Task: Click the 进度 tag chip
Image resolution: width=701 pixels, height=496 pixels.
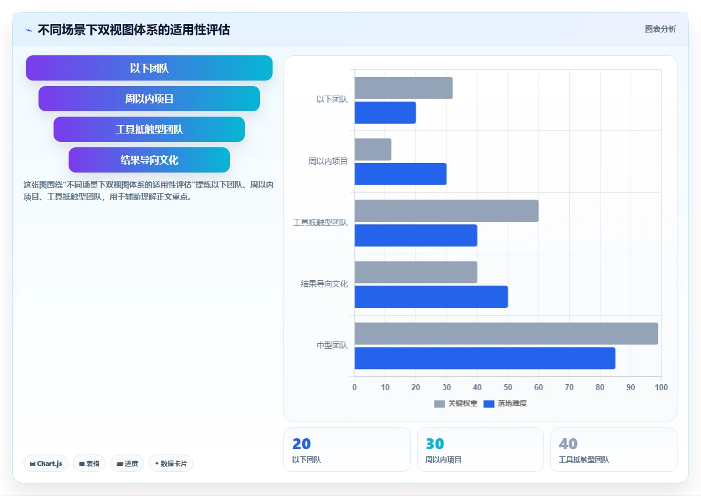Action: [x=127, y=464]
